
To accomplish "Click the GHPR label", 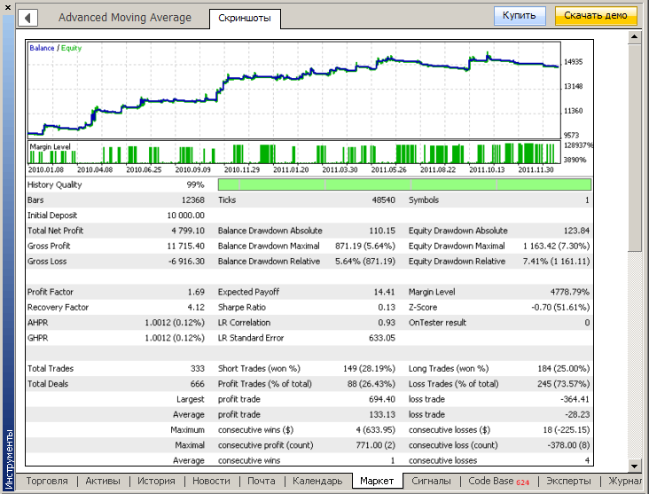I will (x=37, y=338).
